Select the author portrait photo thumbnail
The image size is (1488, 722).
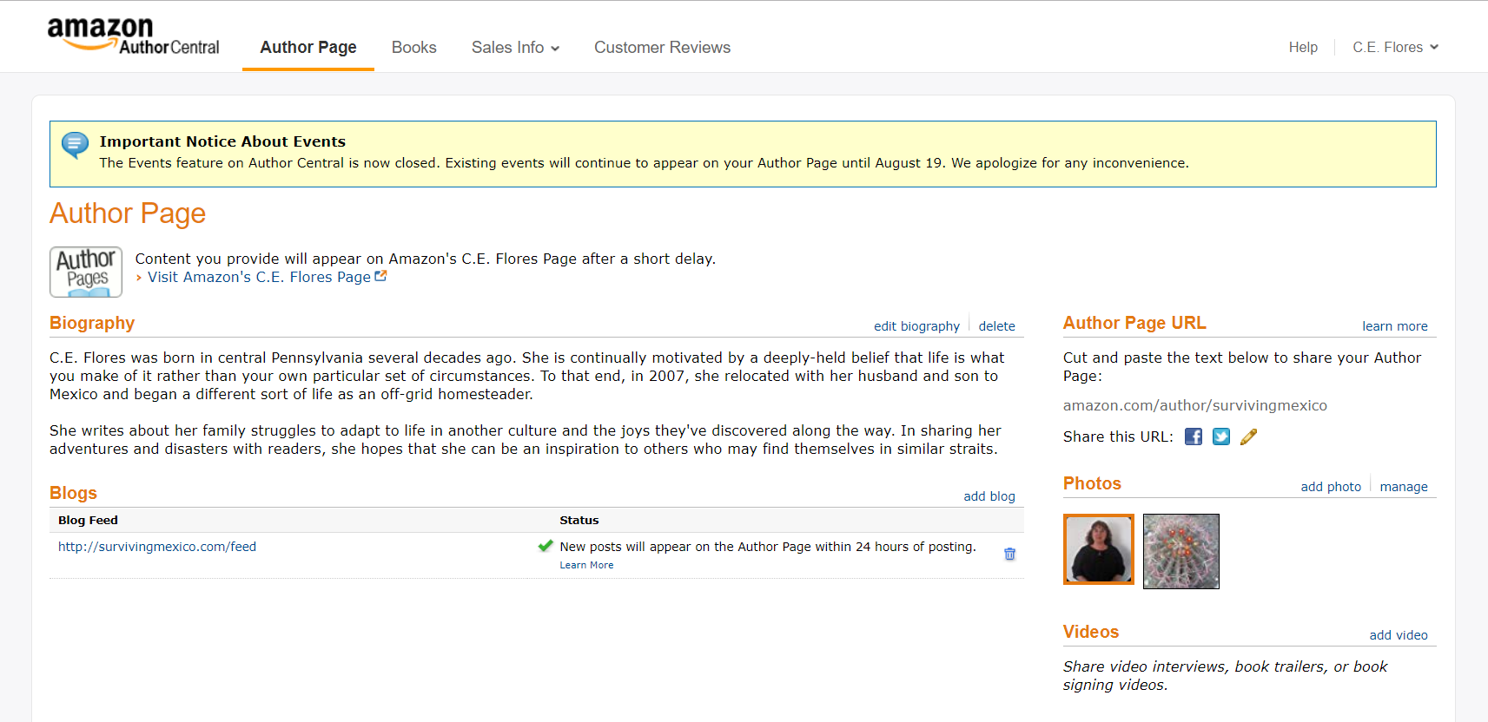[x=1099, y=549]
